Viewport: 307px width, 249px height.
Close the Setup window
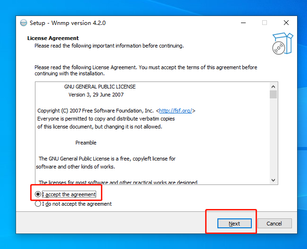[x=286, y=23]
